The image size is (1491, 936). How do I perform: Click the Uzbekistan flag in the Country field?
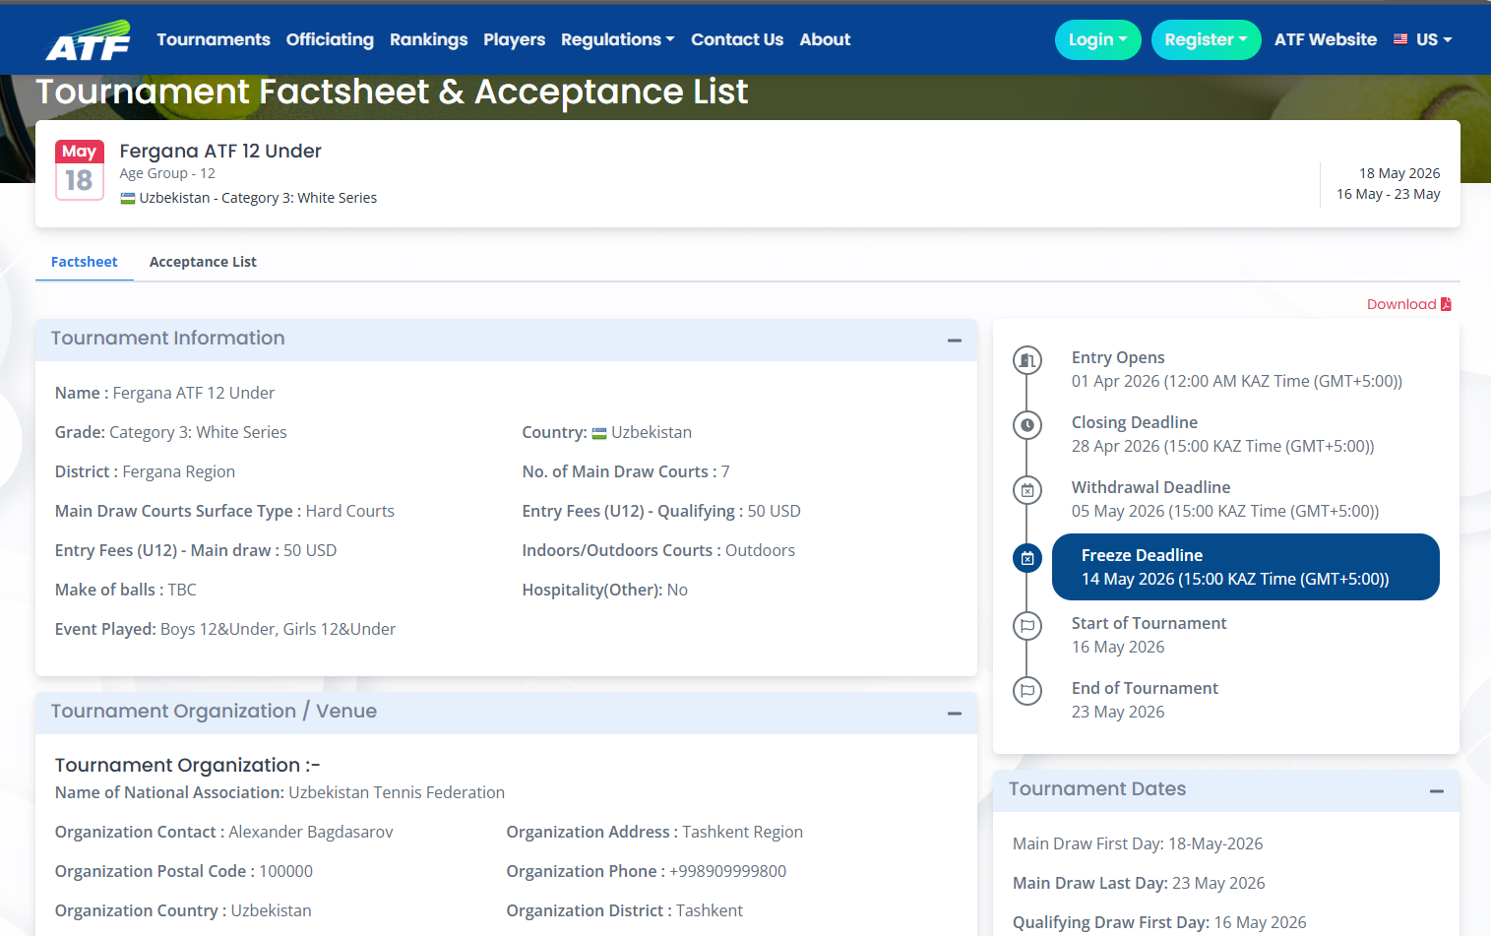599,433
